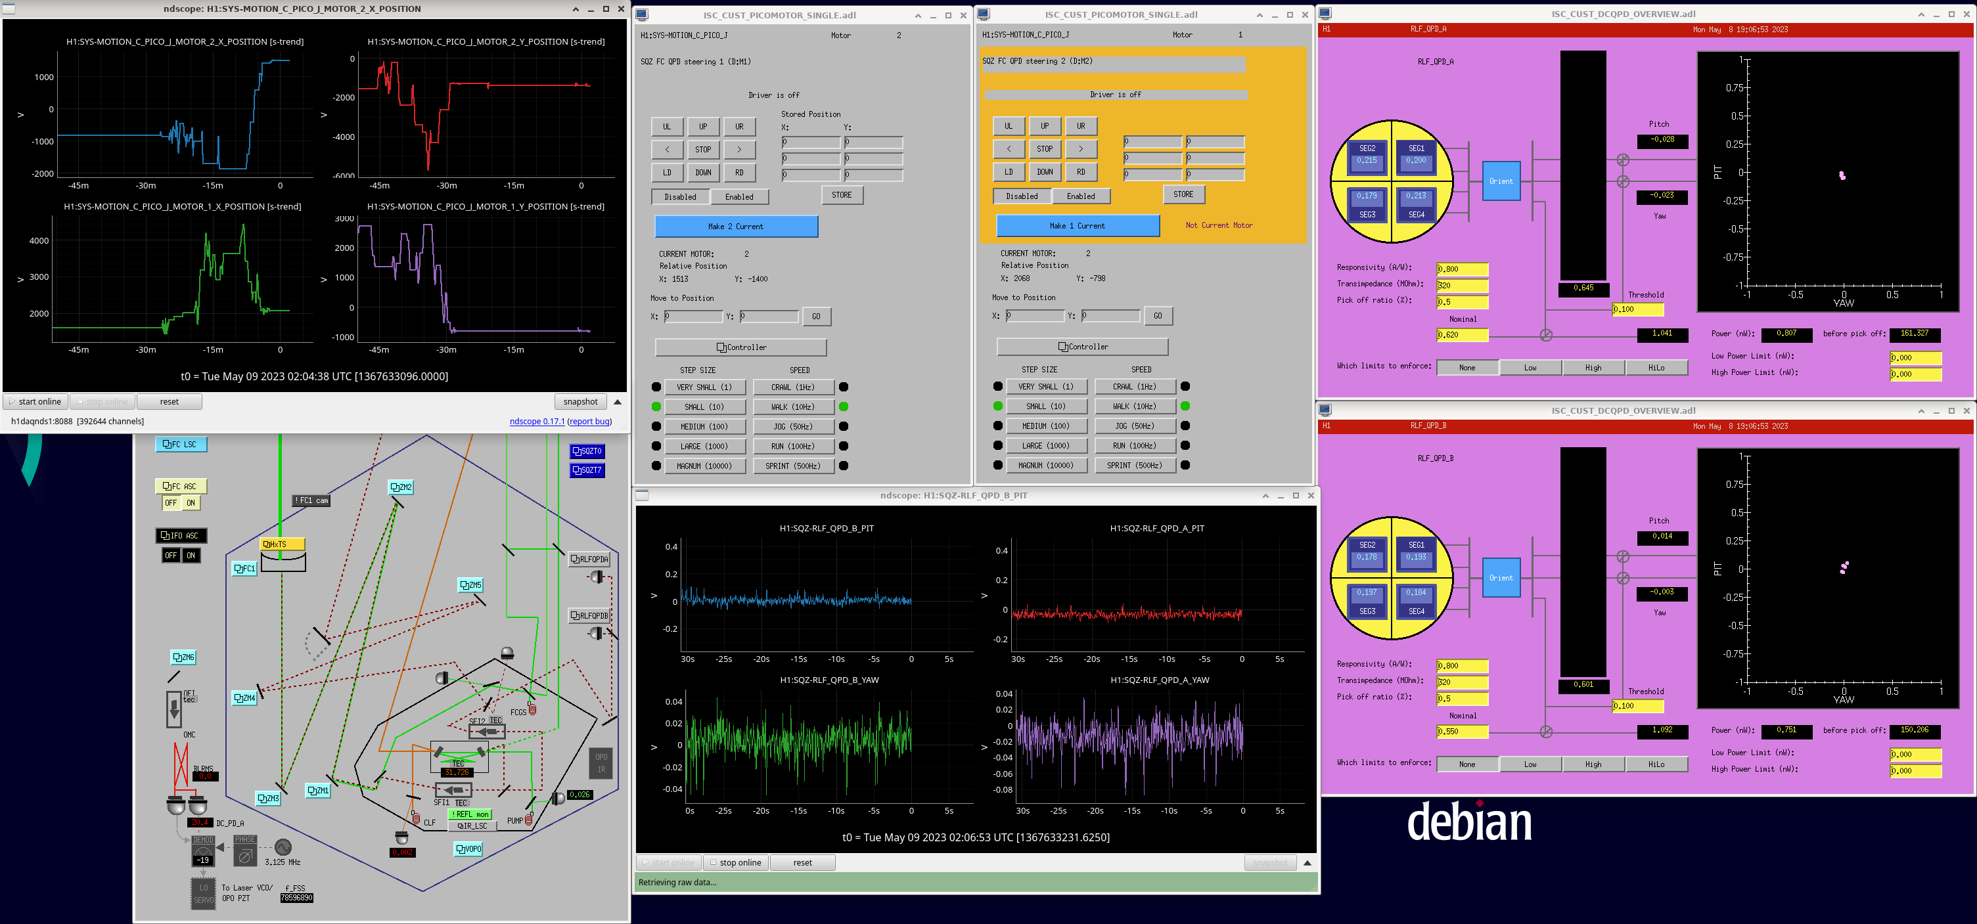
Task: Click the Orient block in RLF_QPD_A window
Action: click(1501, 182)
